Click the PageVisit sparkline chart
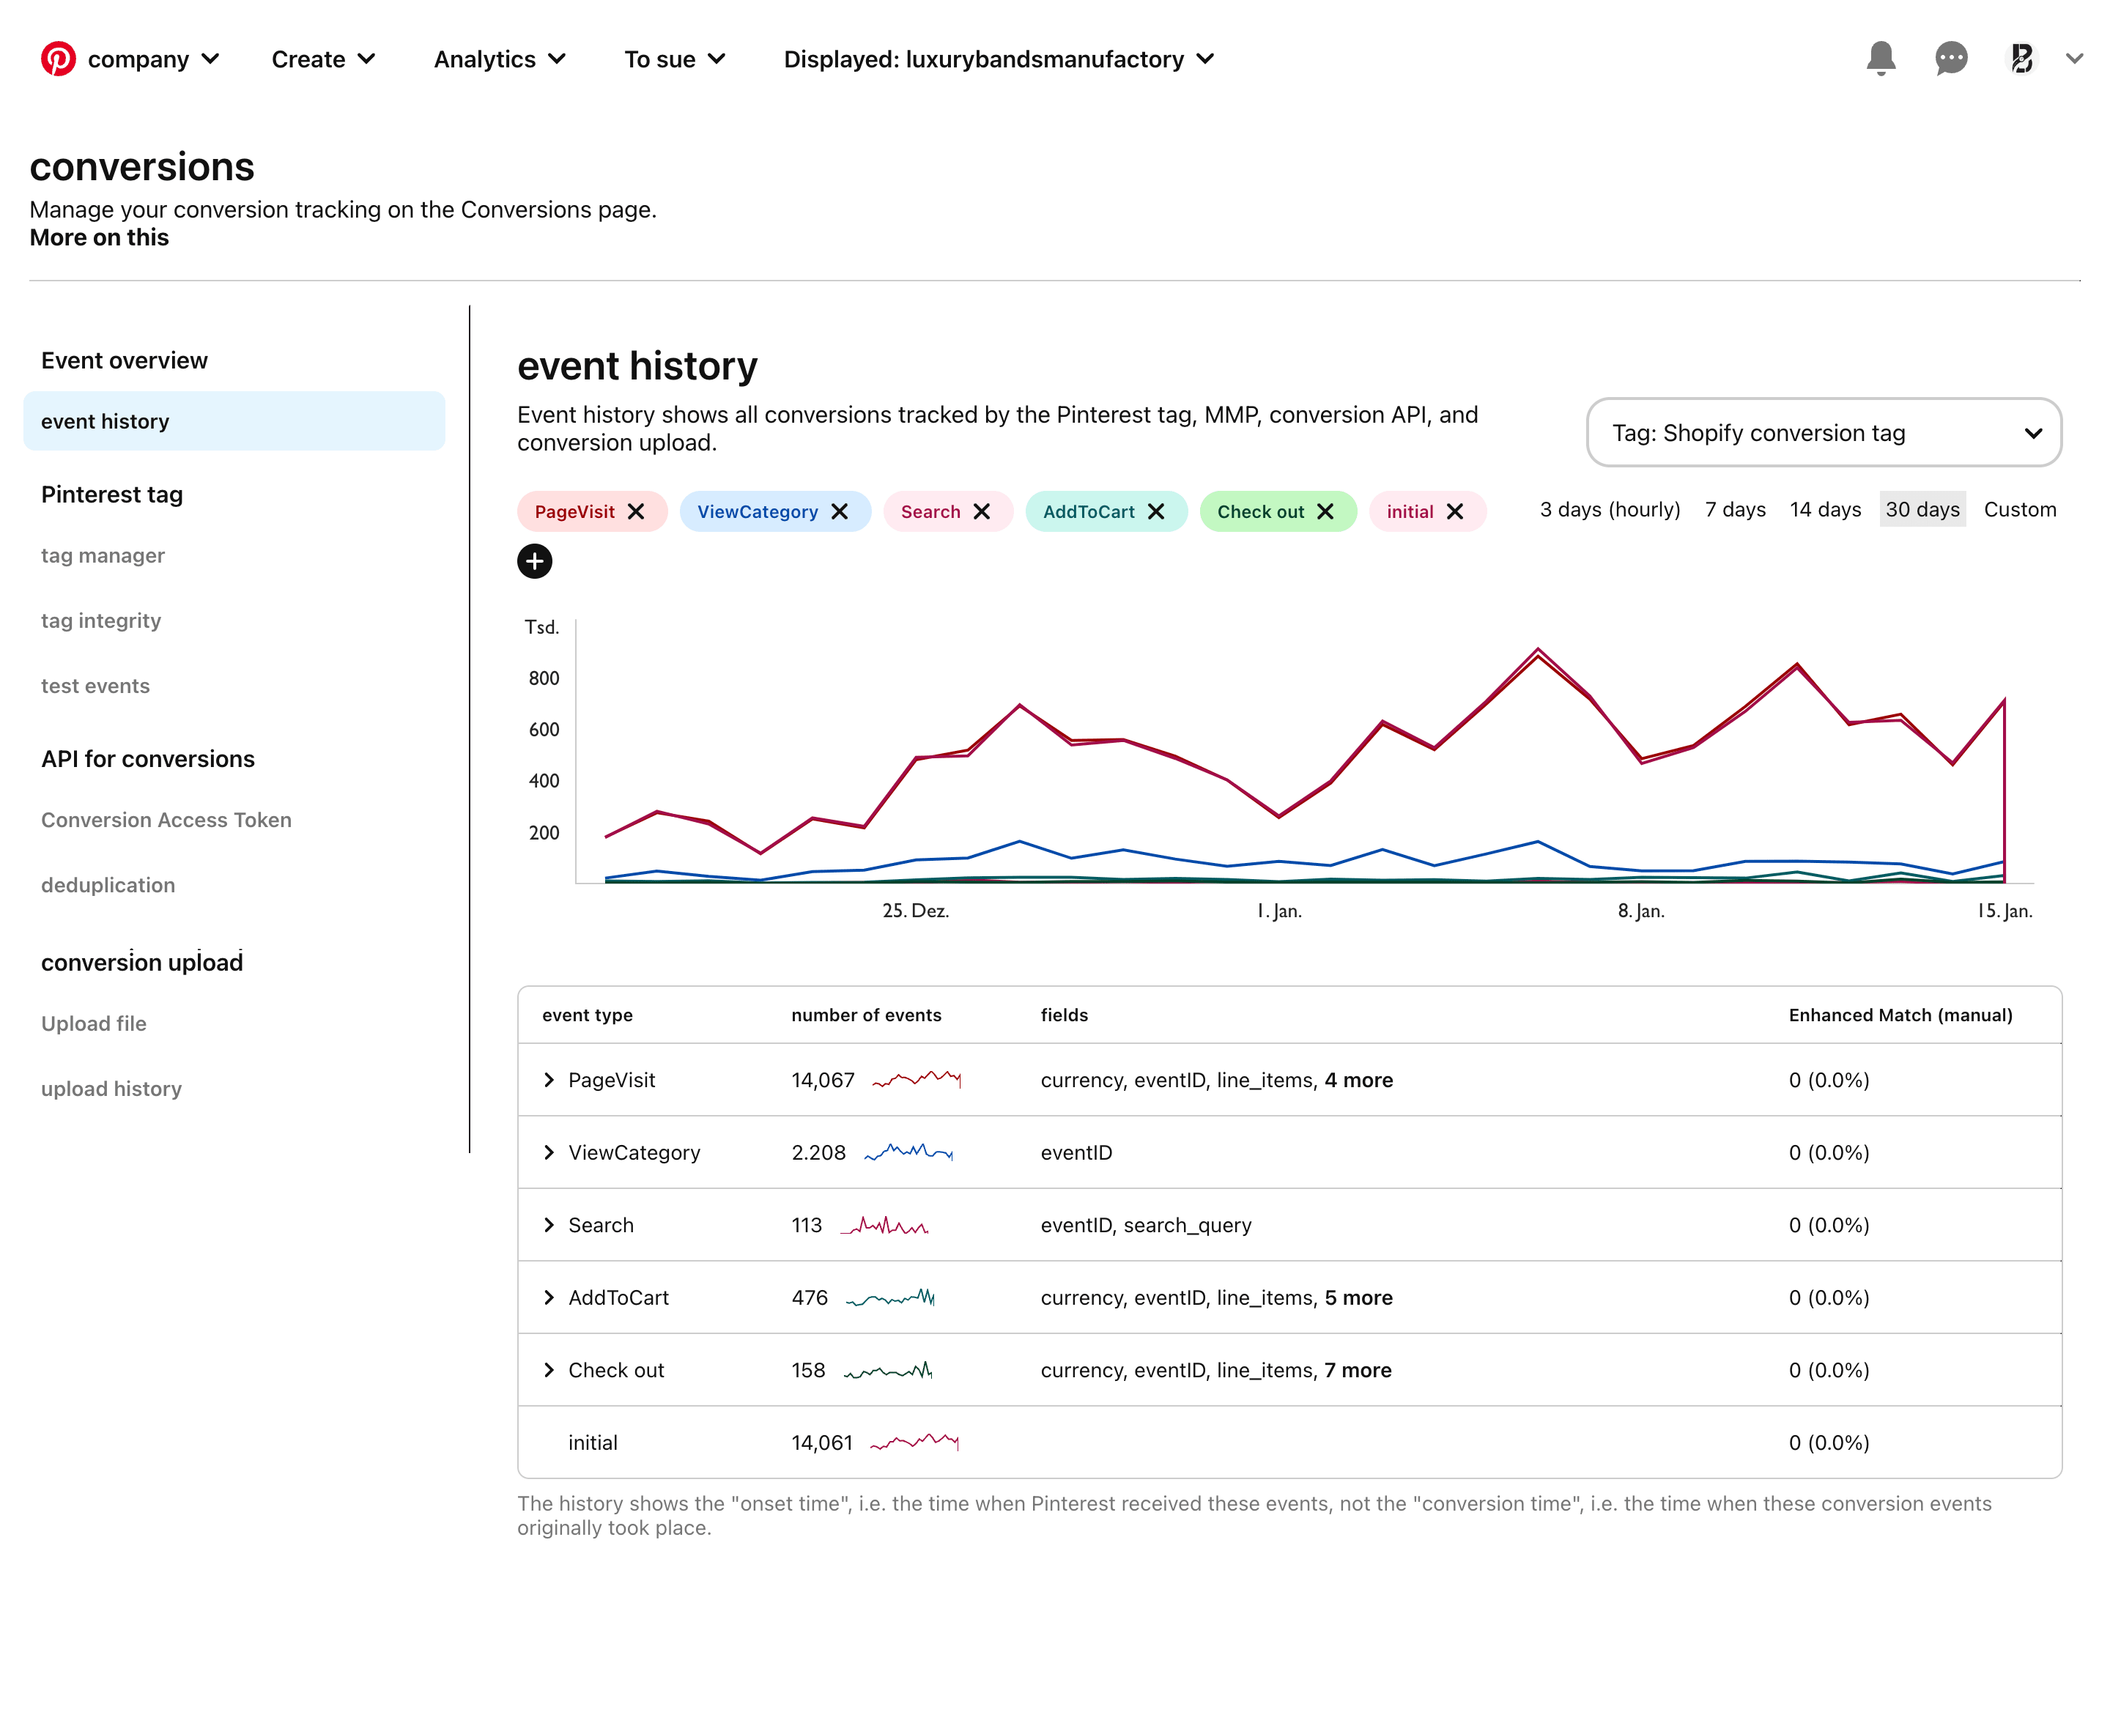The image size is (2110, 1726). pos(916,1080)
